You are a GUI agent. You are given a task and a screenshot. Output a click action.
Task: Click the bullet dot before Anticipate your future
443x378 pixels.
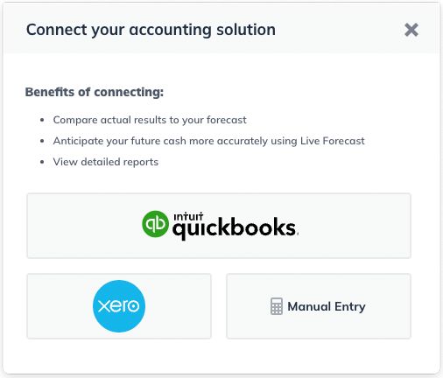[x=42, y=141]
